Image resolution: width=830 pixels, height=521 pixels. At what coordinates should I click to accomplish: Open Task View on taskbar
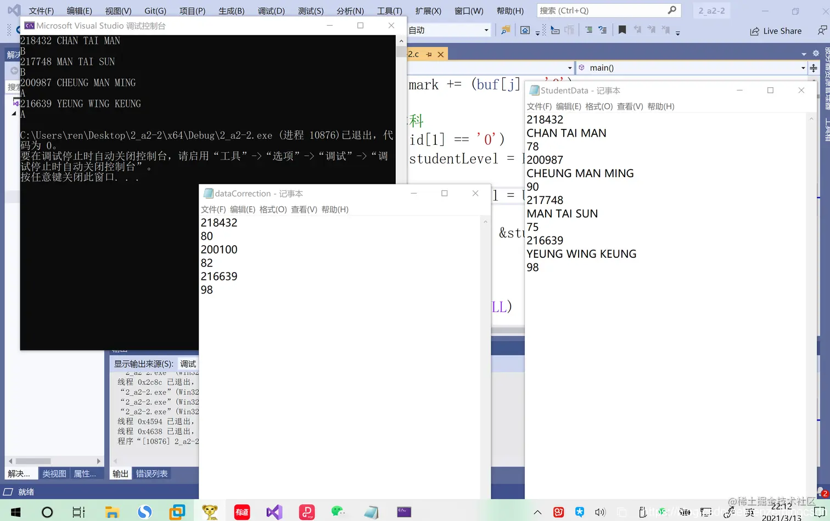78,512
